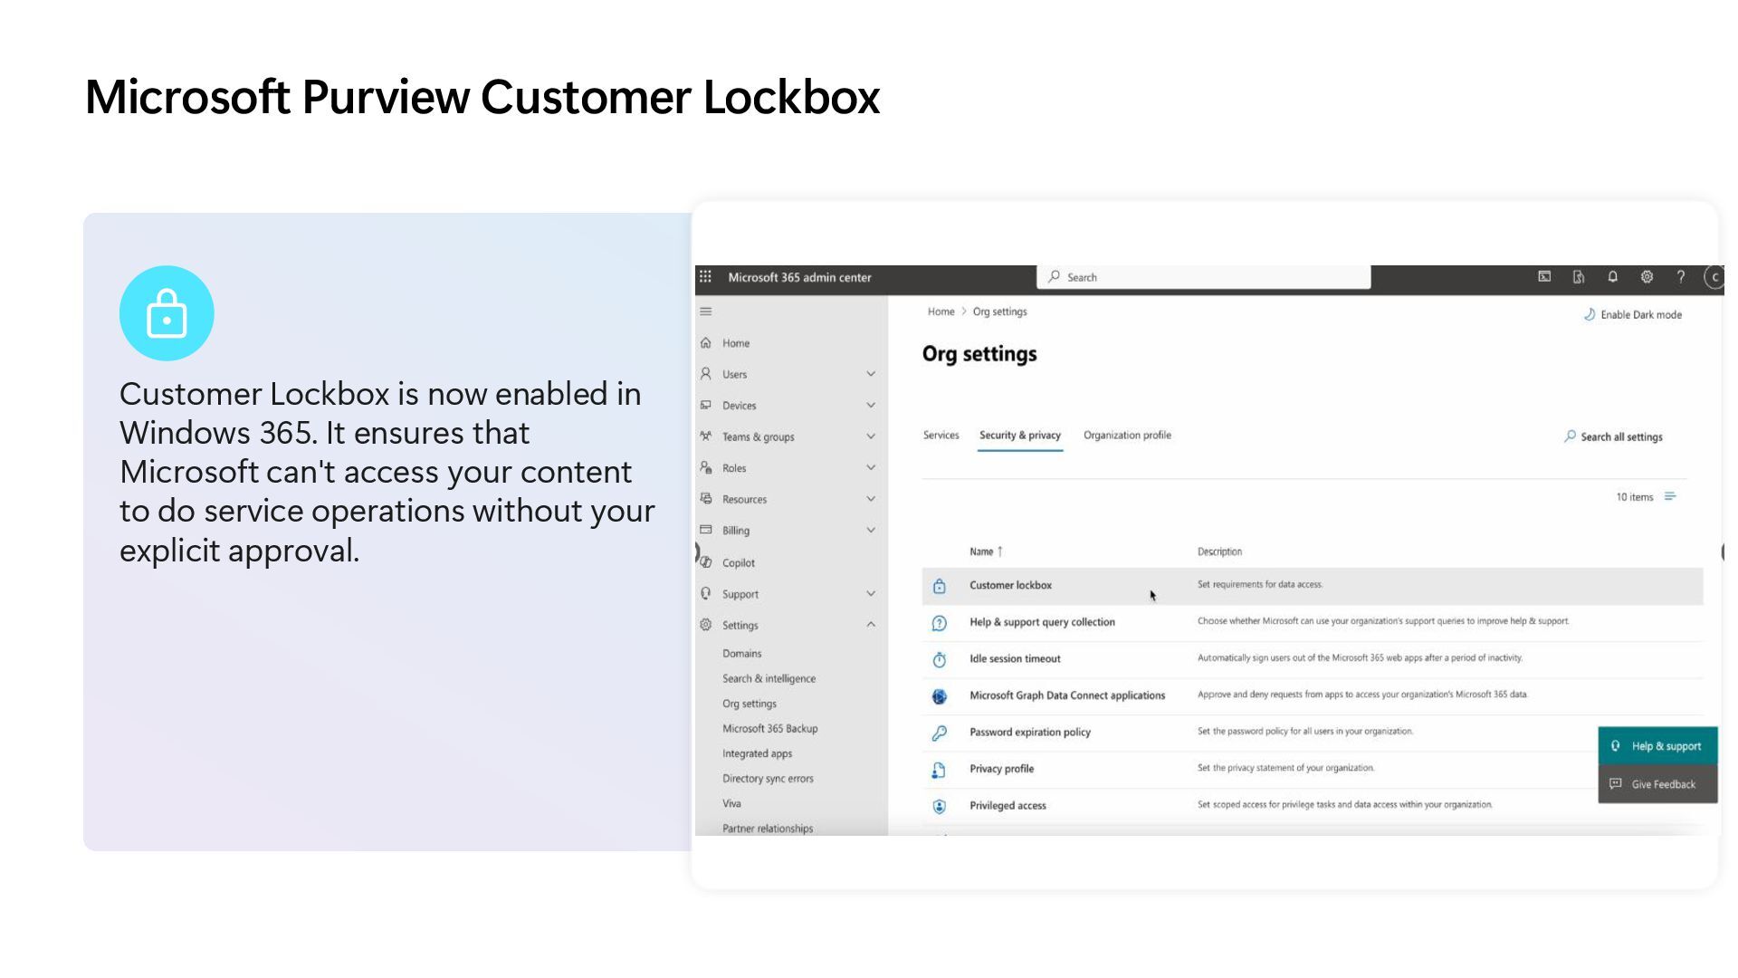
Task: Expand the Support section chevron
Action: (871, 594)
